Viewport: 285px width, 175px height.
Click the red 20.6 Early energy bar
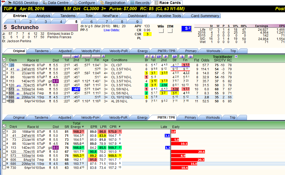click(188, 151)
